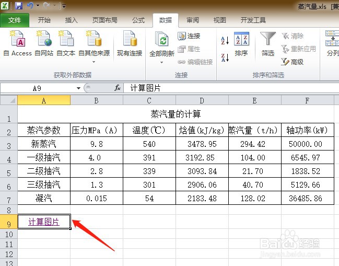Sort ascending A to Z
Viewport: 339px width, 266px height.
(225, 40)
